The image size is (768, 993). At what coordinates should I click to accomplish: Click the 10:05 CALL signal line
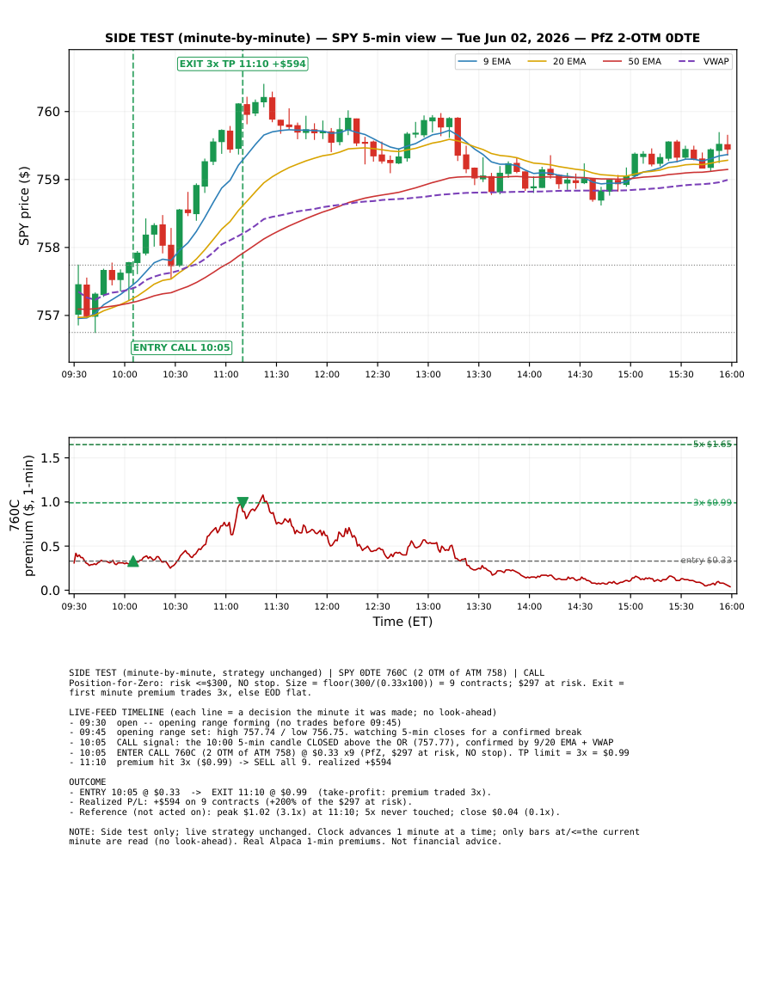click(341, 742)
